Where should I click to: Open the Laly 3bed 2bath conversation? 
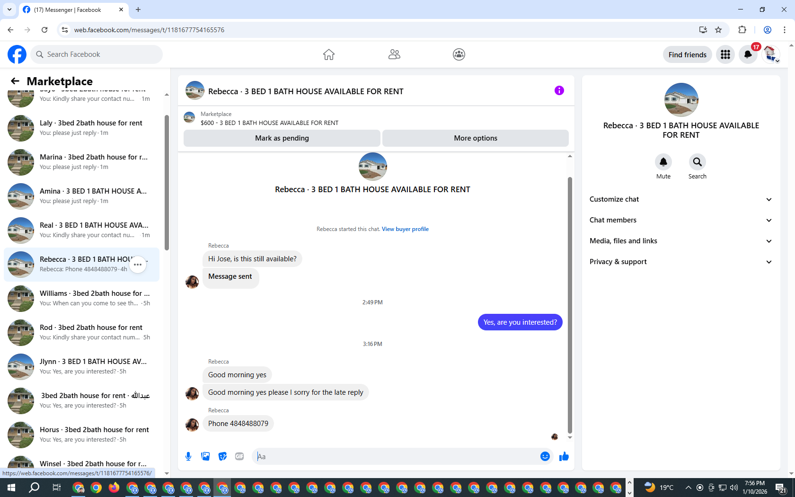coord(81,128)
